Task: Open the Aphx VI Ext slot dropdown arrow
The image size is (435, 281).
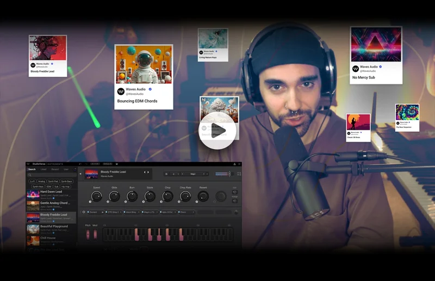Action: [175, 212]
